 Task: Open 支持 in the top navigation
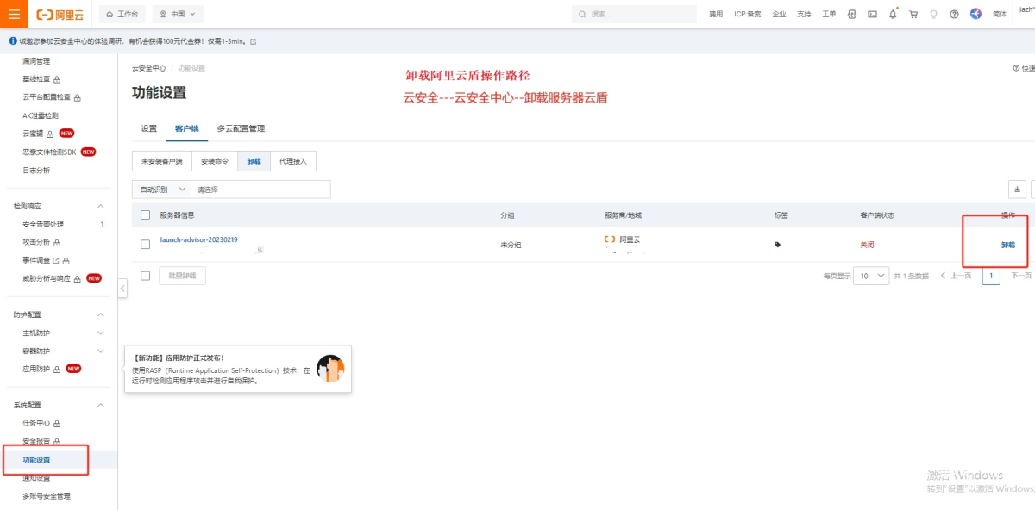(x=804, y=14)
